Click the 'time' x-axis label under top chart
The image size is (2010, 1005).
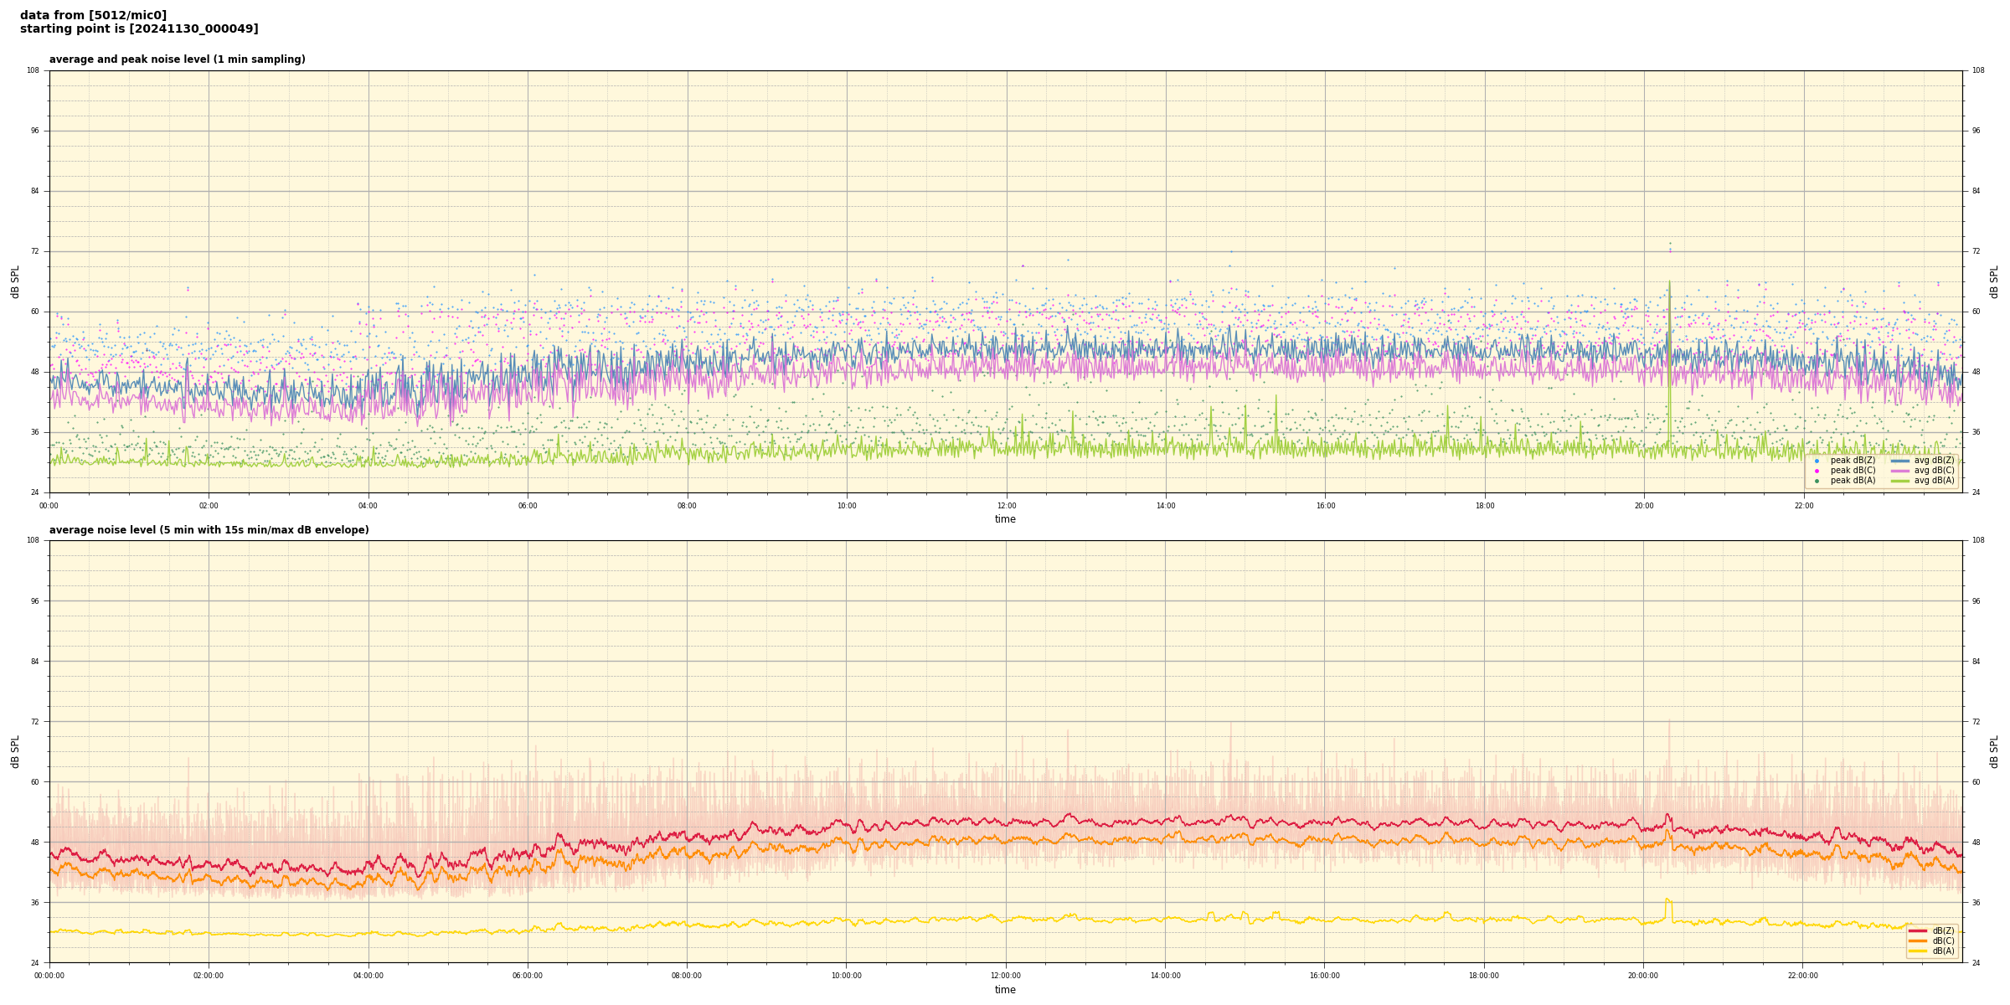tap(1005, 519)
